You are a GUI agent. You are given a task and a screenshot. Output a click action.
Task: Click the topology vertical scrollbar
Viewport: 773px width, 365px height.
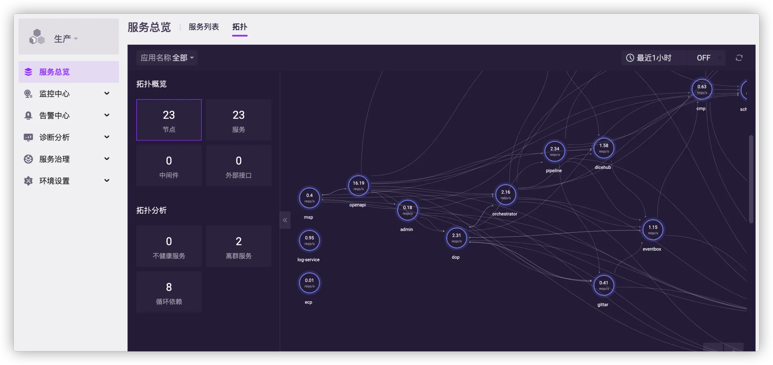point(751,179)
